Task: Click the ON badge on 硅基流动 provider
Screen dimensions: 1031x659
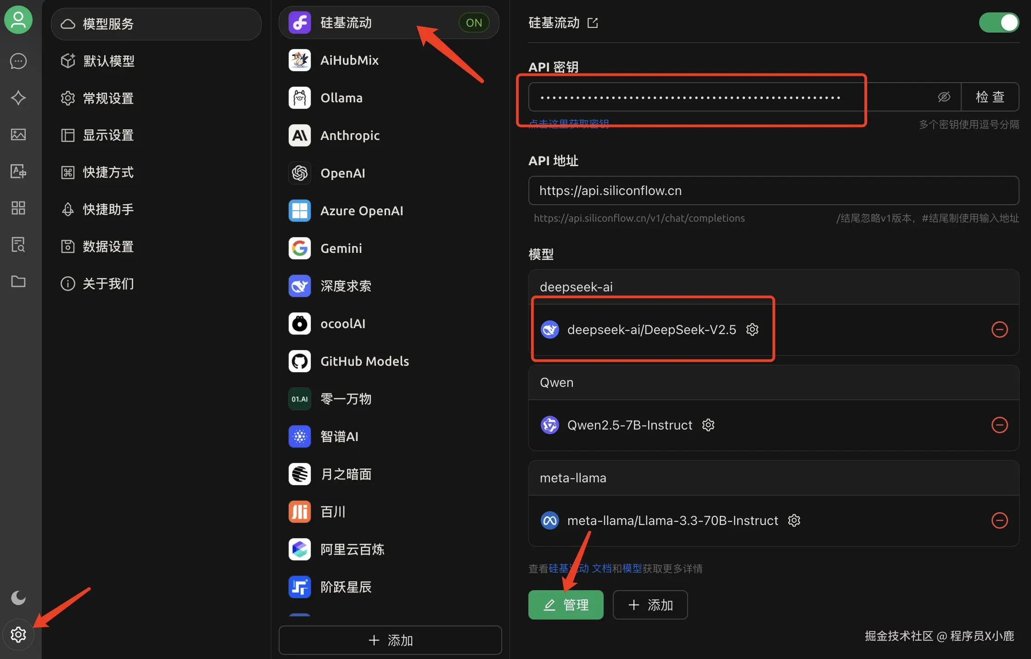Action: pyautogui.click(x=474, y=22)
